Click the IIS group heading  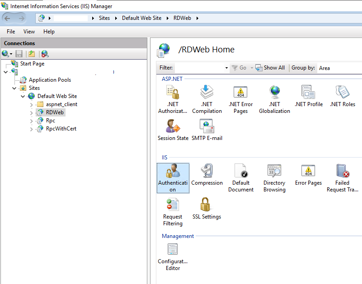[165, 157]
